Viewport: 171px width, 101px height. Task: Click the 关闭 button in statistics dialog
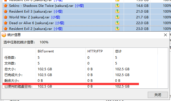(158, 95)
